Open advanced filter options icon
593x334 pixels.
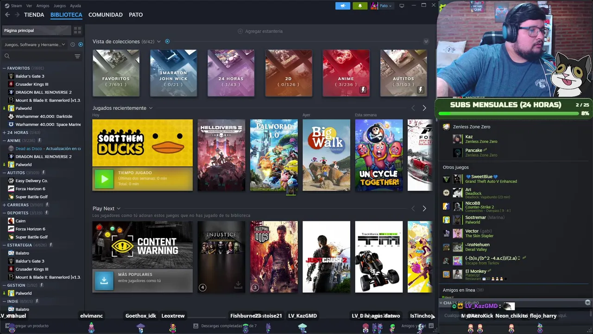[77, 56]
